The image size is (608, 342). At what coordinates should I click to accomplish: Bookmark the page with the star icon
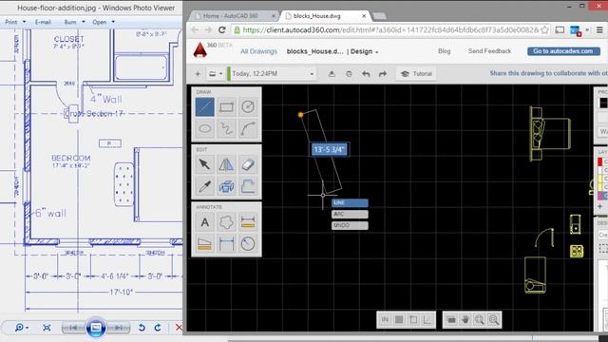544,29
